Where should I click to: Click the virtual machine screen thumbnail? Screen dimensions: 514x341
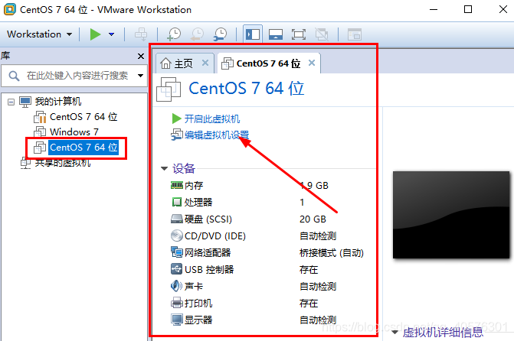[x=451, y=215]
